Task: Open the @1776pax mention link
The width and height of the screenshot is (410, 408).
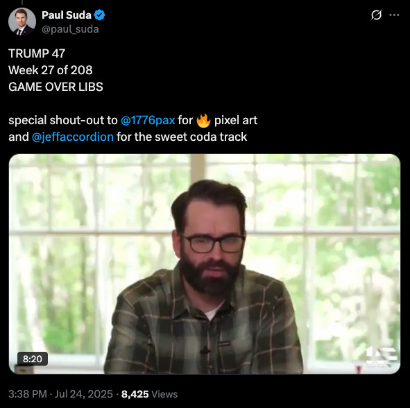Action: tap(148, 120)
